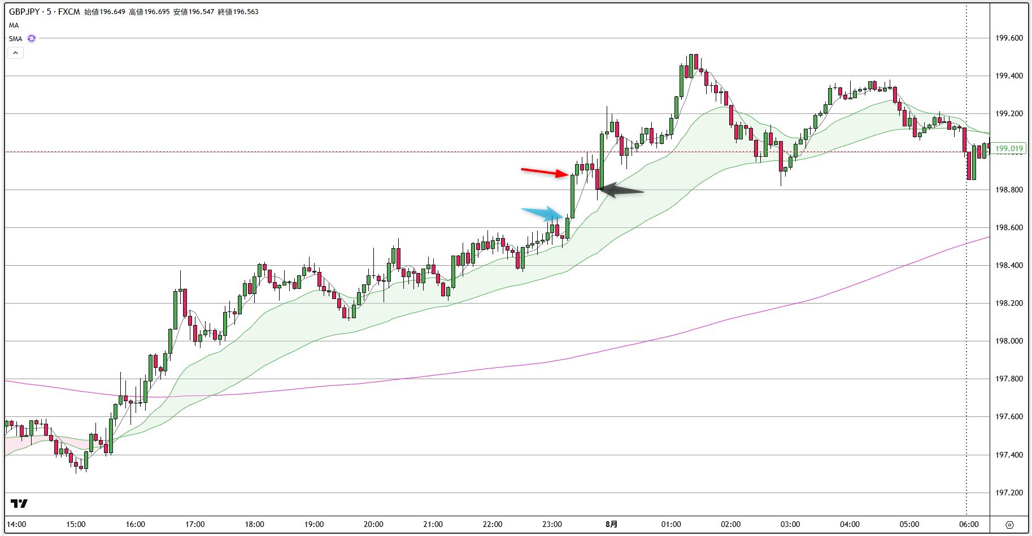Click the 8月 date label on time axis

(611, 524)
